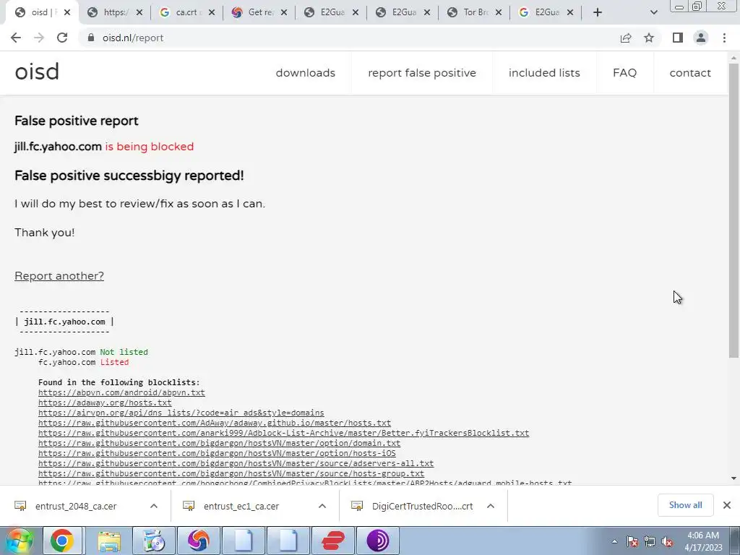The width and height of the screenshot is (740, 555).
Task: Close the Tor Browser tab
Action: pyautogui.click(x=499, y=12)
